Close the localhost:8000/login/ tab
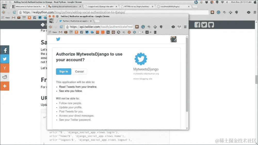Viewport: 258px width, 145px height. point(189,7)
